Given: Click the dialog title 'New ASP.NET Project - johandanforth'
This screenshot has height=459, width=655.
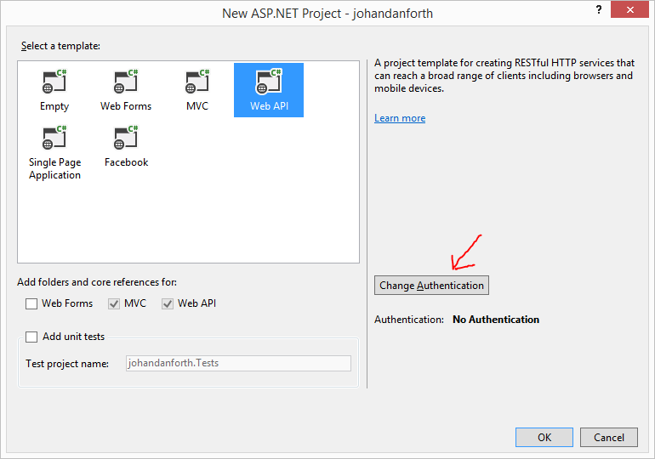Looking at the screenshot, I should [327, 14].
